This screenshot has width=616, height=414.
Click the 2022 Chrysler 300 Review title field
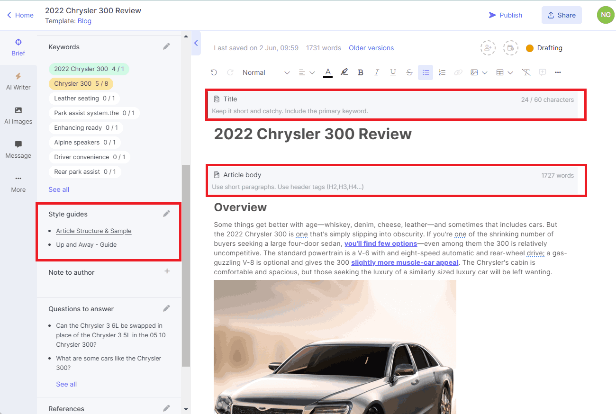[313, 134]
